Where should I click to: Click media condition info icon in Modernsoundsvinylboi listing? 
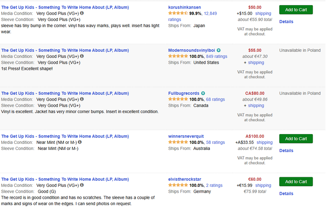point(82,56)
